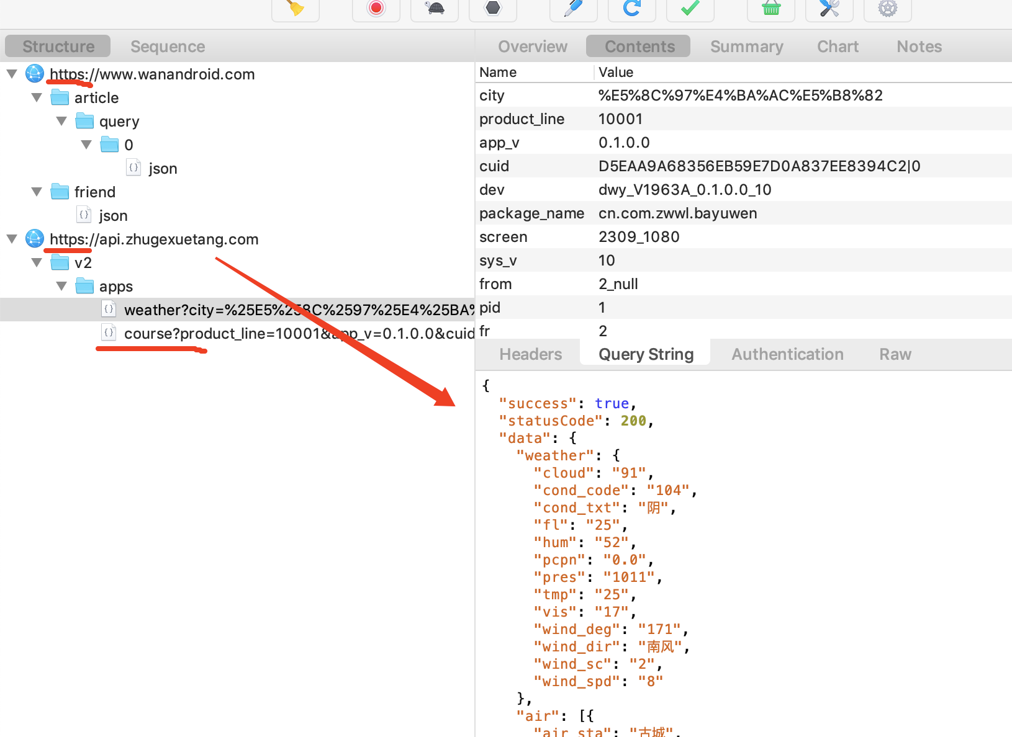
Task: Click the from value 2_null
Action: [618, 284]
